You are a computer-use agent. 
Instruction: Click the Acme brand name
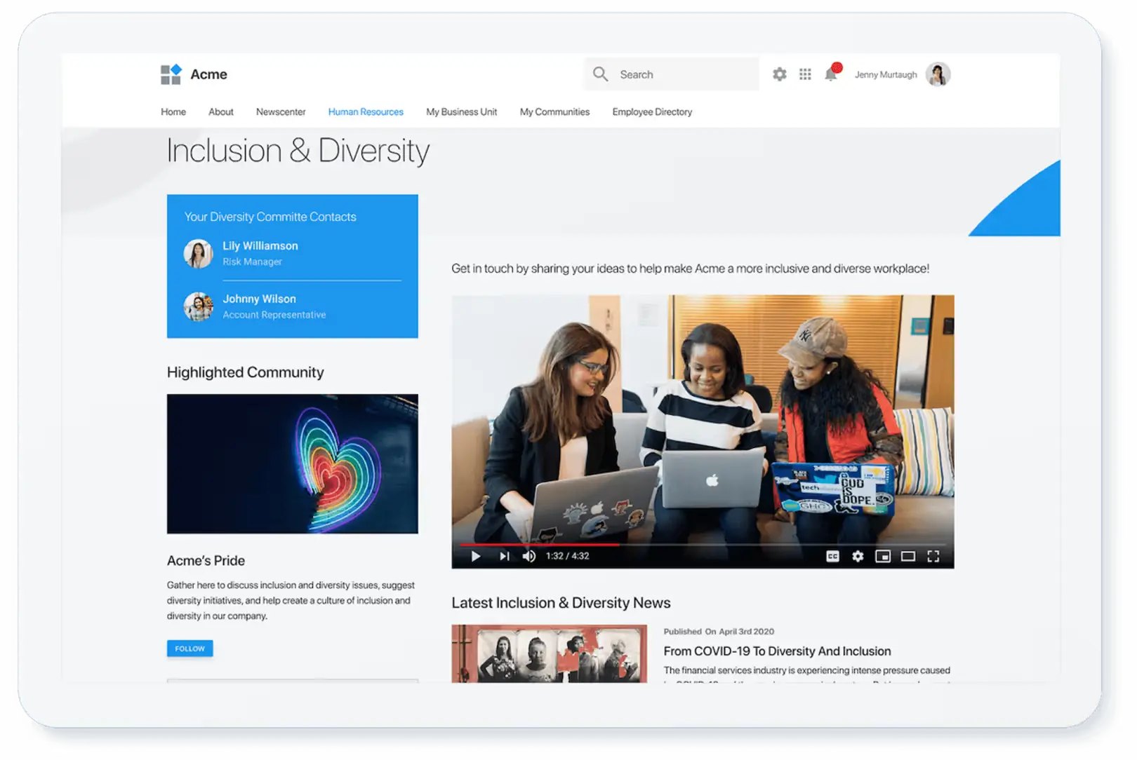pyautogui.click(x=208, y=74)
